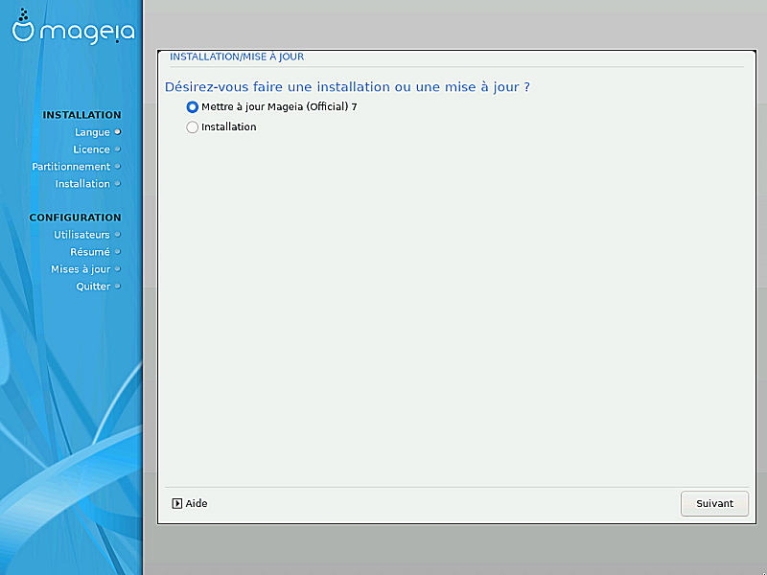Click the Résumé step label
The image size is (767, 575).
point(89,252)
